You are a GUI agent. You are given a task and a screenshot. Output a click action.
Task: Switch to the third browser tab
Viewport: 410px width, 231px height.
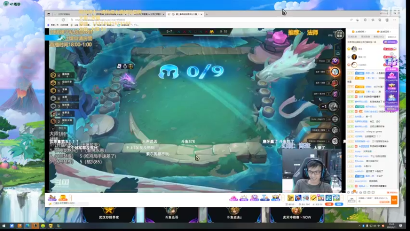tap(147, 14)
